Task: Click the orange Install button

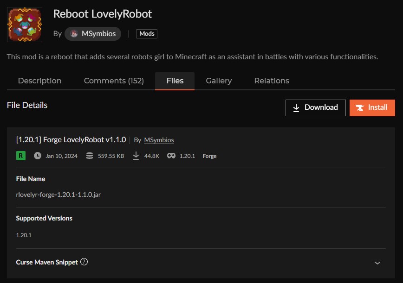Action: (x=372, y=107)
